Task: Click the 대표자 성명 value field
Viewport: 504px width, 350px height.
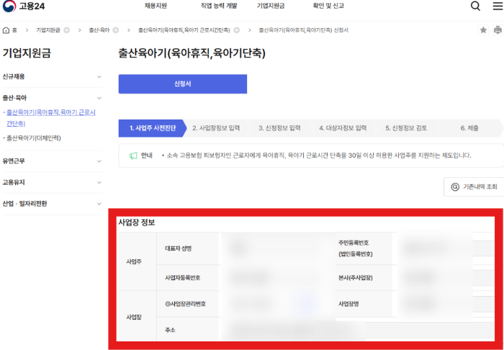Action: coord(279,248)
